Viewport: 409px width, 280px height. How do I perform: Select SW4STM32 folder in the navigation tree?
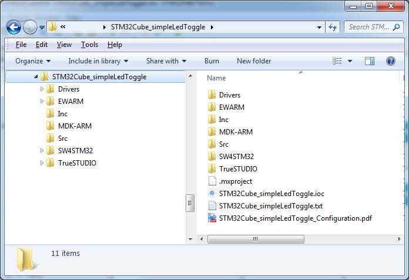click(75, 150)
